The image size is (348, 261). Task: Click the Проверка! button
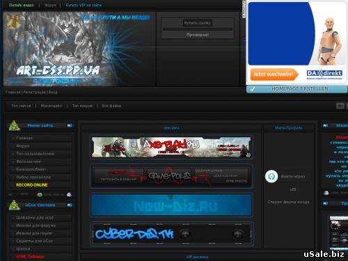coord(198,35)
